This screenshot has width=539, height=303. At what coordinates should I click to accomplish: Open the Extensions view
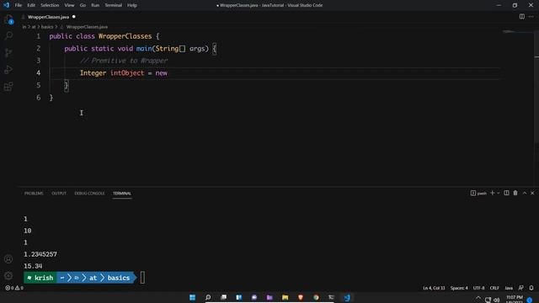point(8,86)
